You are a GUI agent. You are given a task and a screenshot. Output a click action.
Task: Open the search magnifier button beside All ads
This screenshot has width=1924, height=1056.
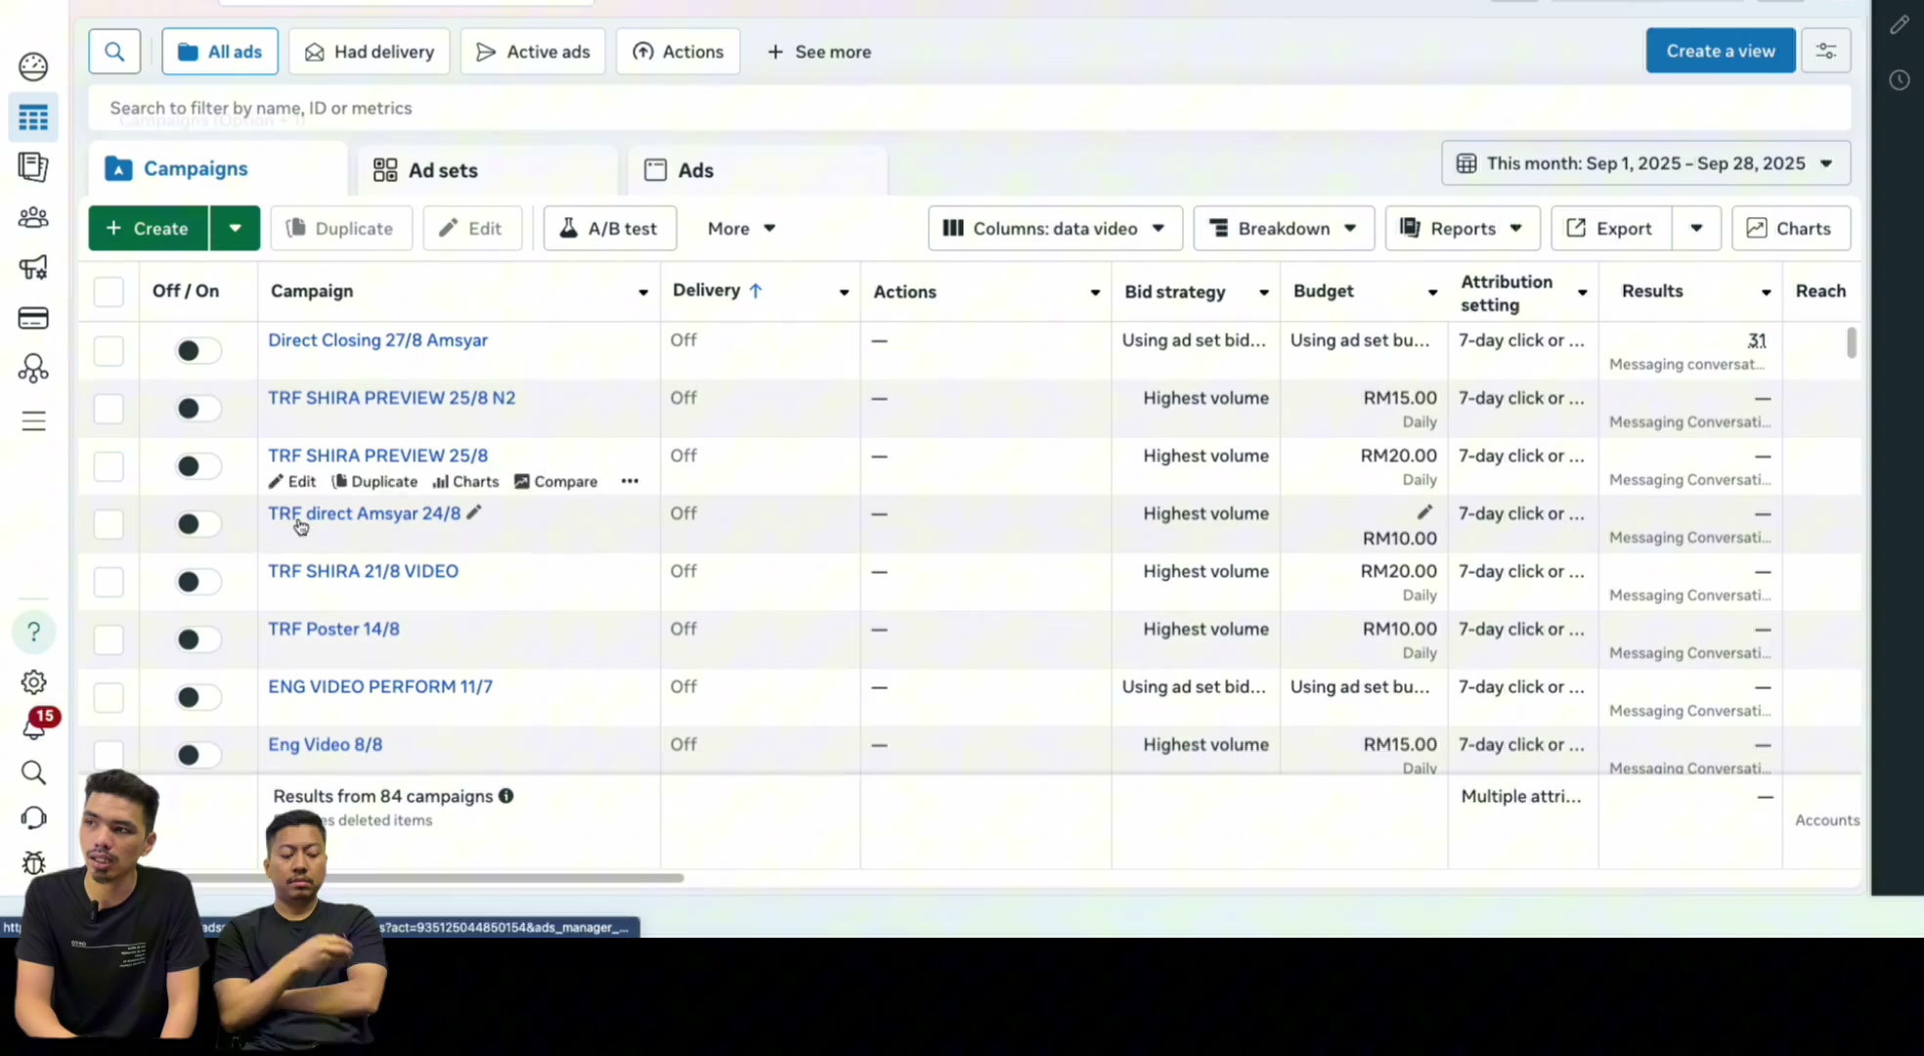[x=114, y=52]
